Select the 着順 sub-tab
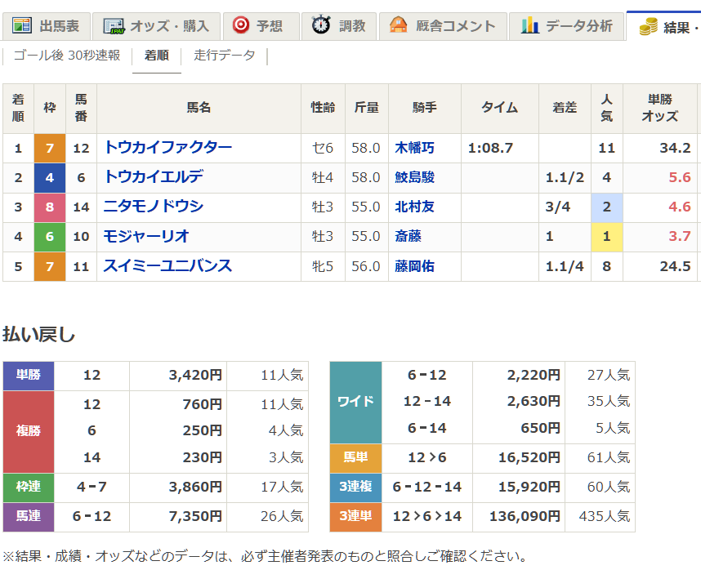 point(157,56)
